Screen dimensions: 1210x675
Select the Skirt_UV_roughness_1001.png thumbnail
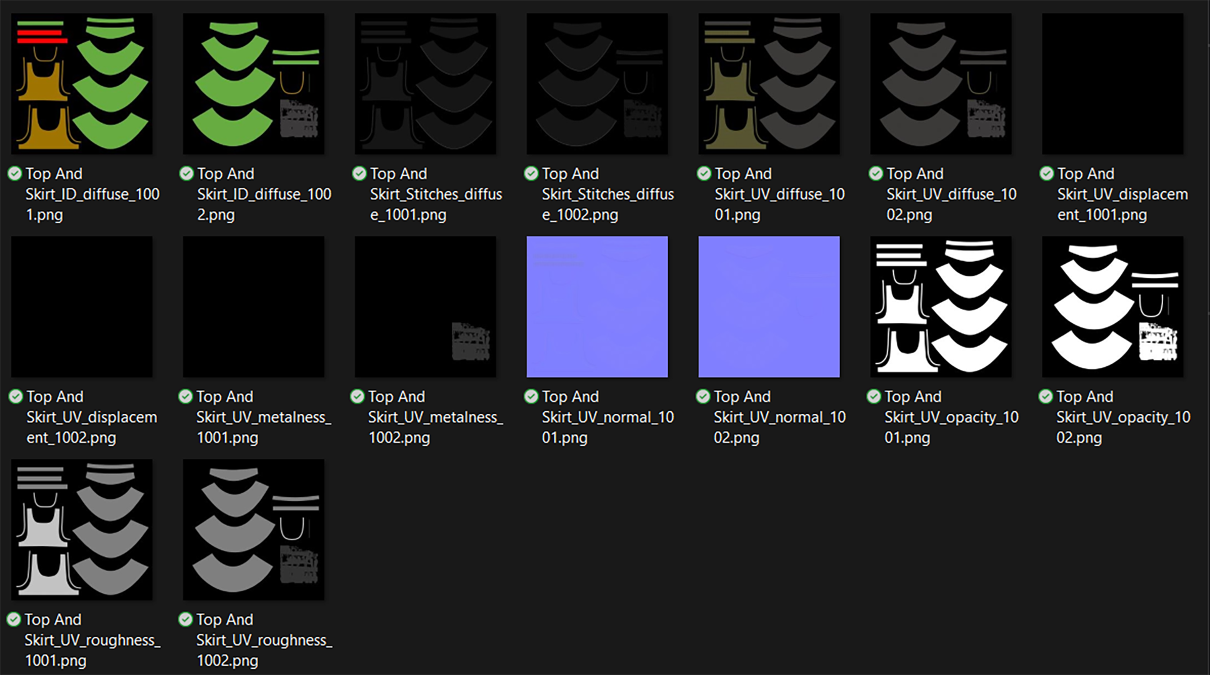(82, 530)
